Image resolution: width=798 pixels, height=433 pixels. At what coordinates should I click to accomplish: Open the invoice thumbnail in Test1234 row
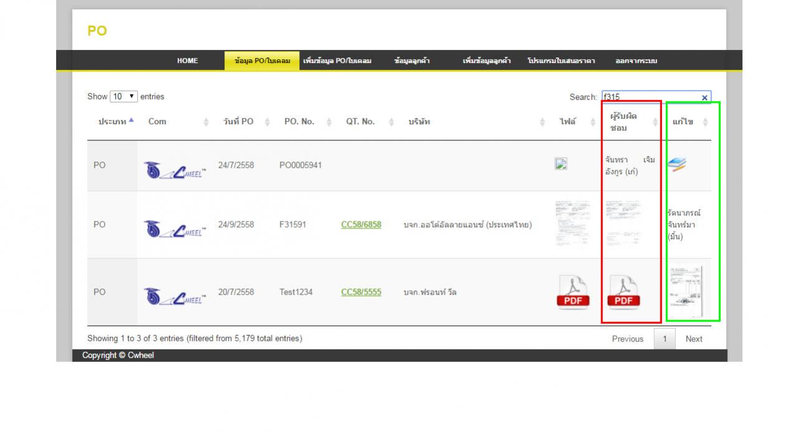pyautogui.click(x=685, y=292)
